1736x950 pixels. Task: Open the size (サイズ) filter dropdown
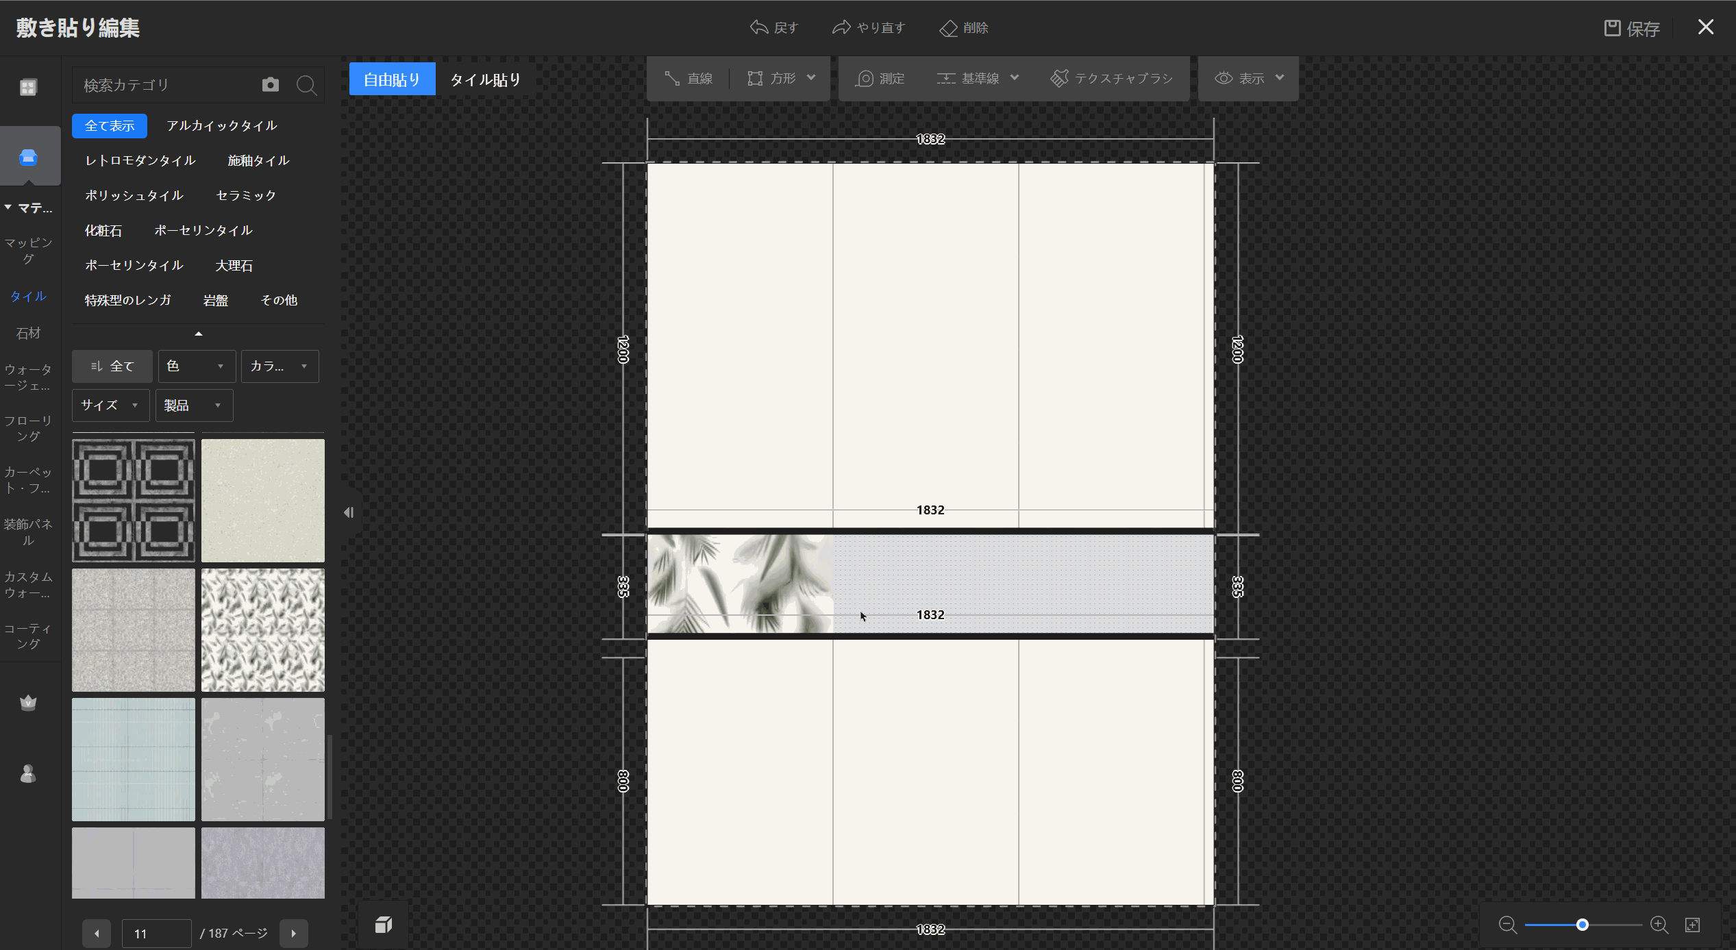pyautogui.click(x=111, y=405)
